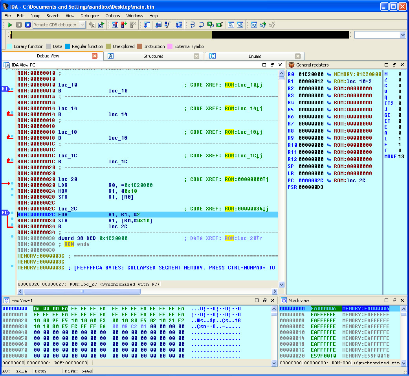
Task: Pause the debugged process
Action: [19, 25]
